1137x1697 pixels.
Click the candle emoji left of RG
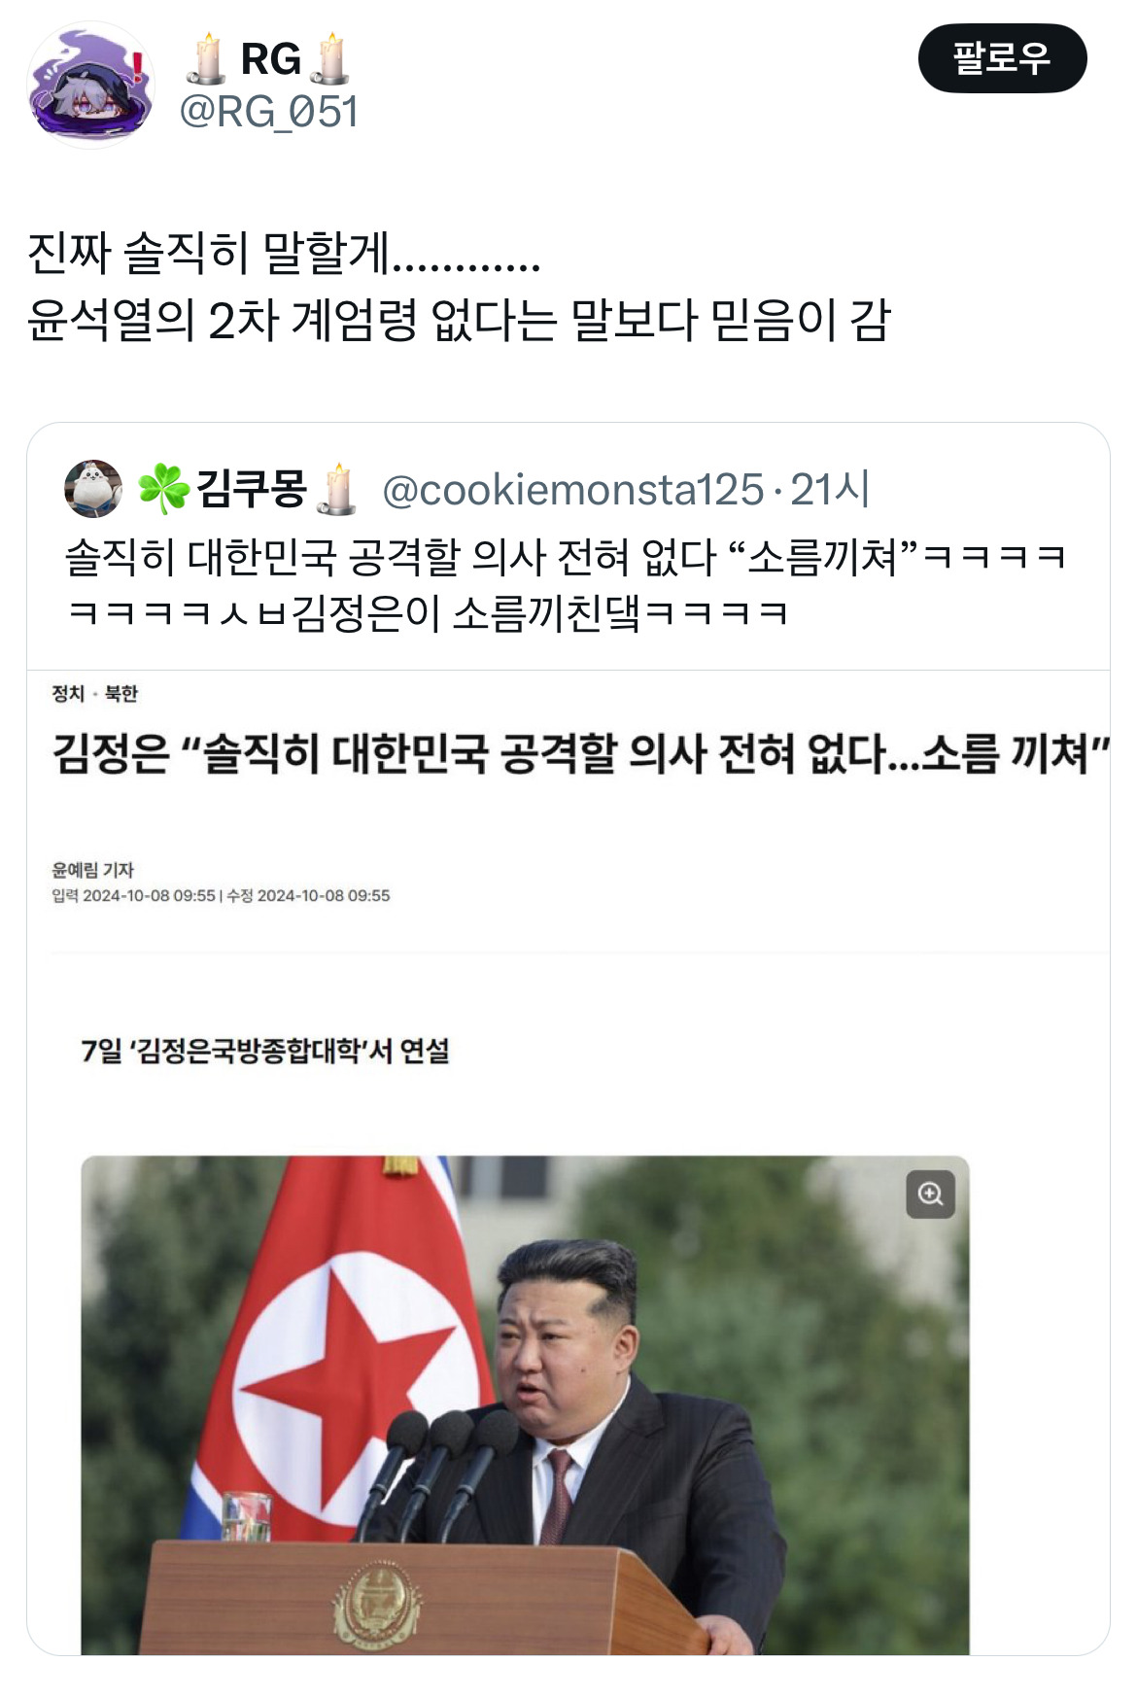coord(206,58)
